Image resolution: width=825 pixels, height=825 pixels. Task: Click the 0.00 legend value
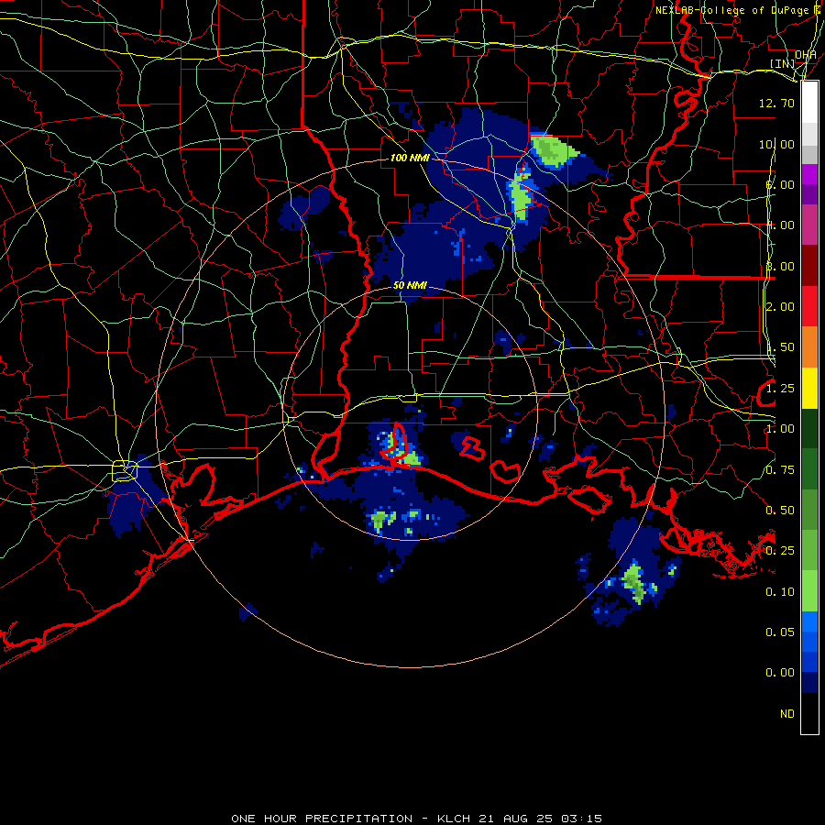coord(780,673)
